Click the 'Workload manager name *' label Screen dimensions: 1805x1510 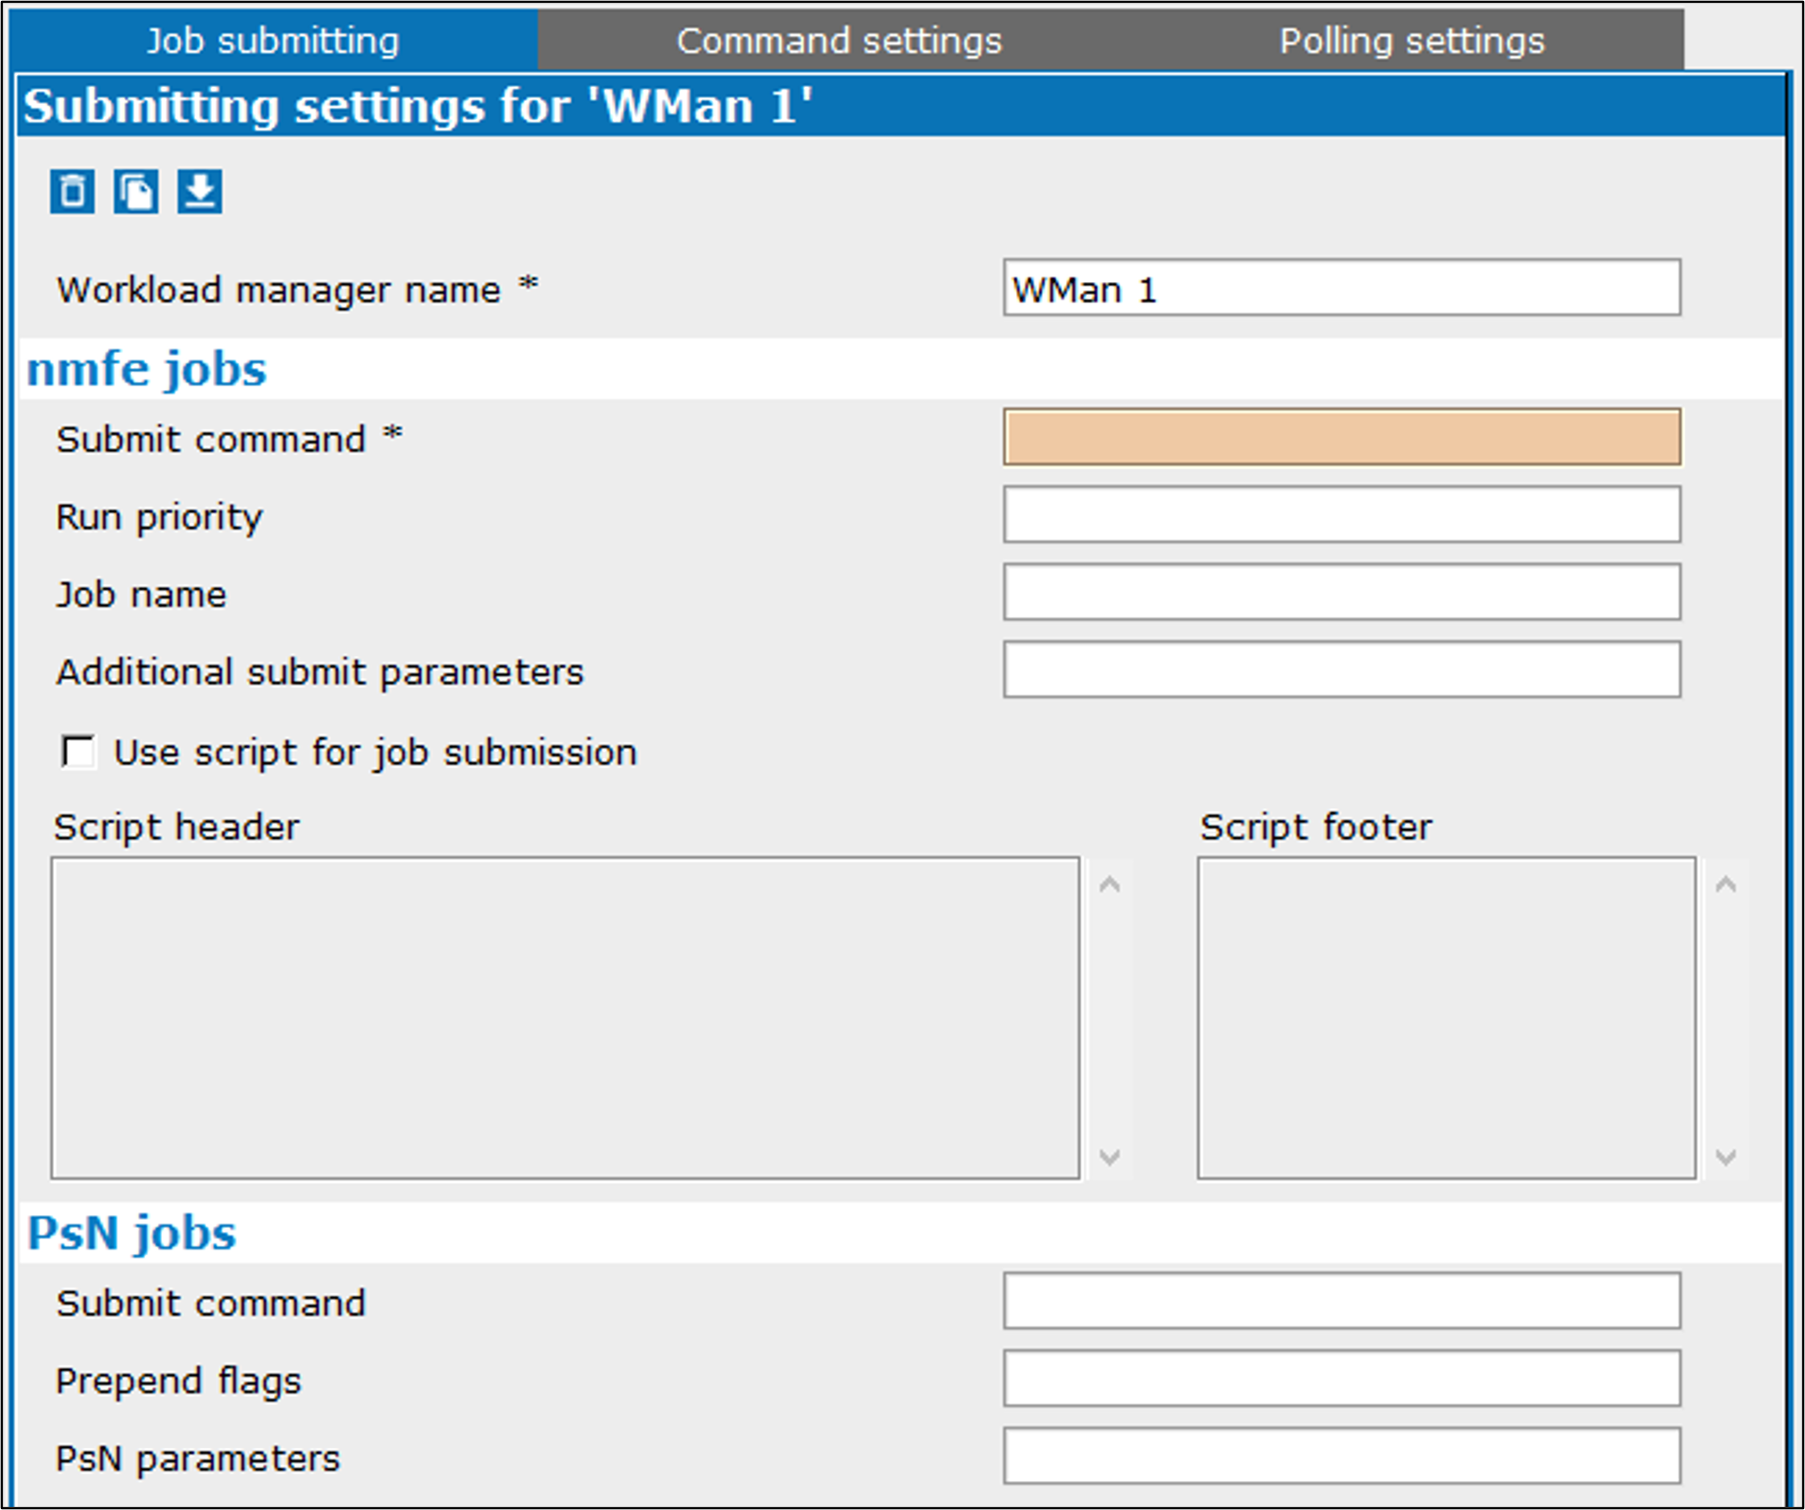(297, 289)
